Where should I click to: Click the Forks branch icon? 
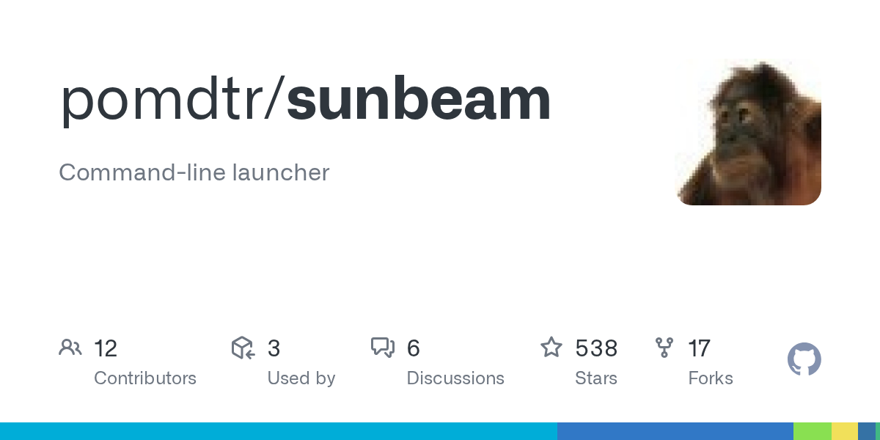click(x=664, y=348)
